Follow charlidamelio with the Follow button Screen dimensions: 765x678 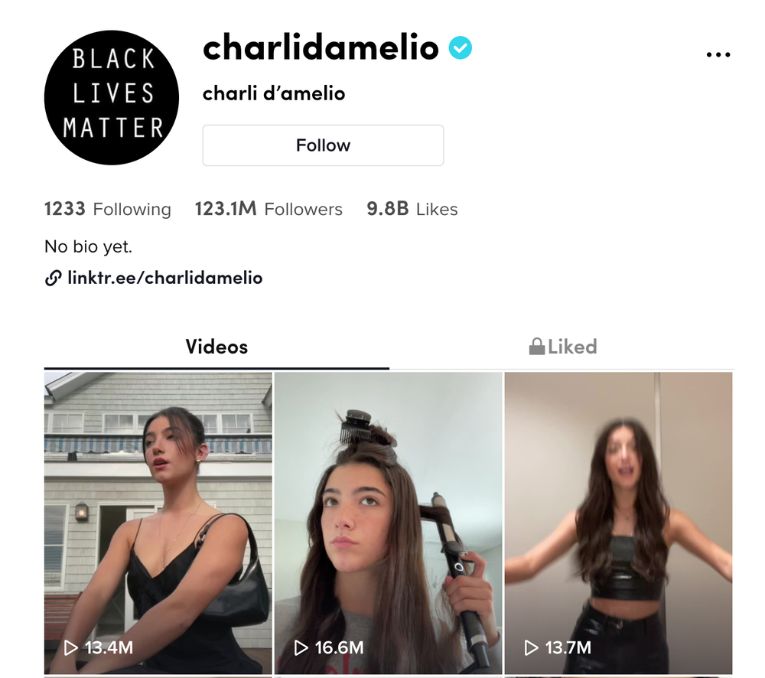[x=323, y=145]
